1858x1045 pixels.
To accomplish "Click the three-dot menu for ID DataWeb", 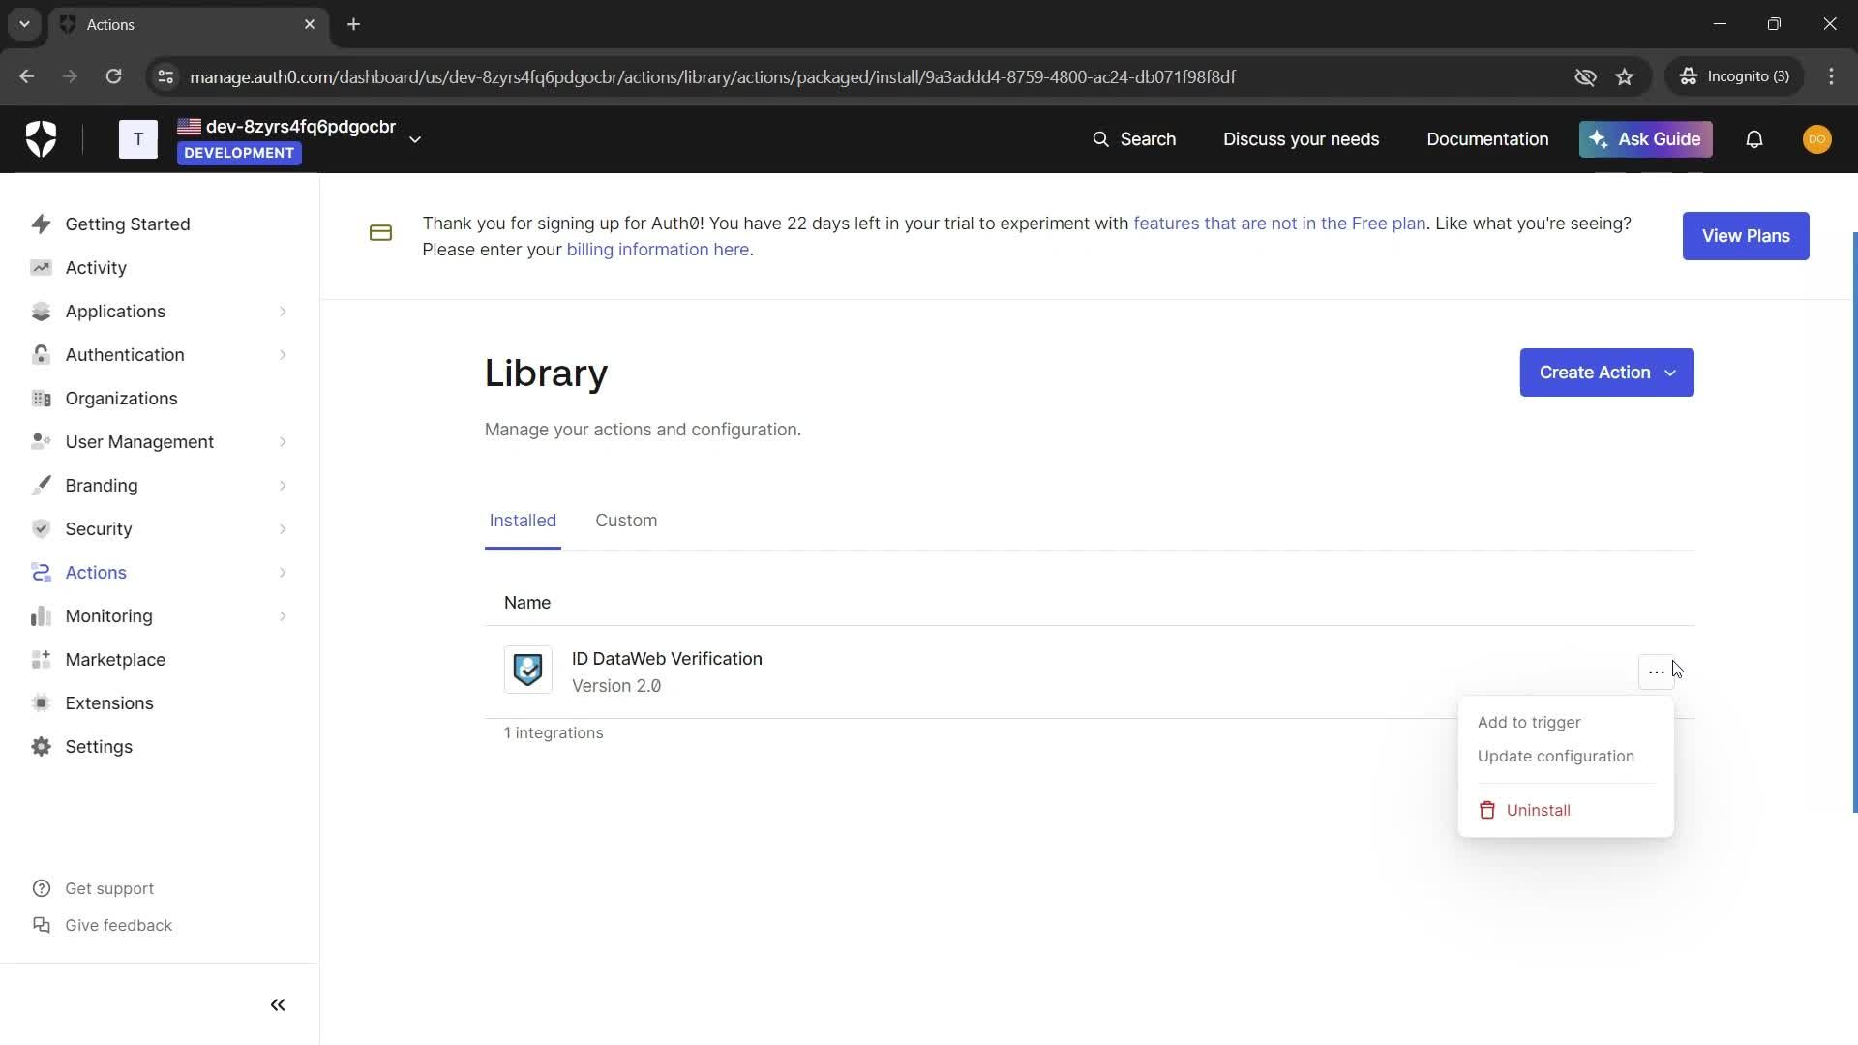I will pyautogui.click(x=1657, y=672).
